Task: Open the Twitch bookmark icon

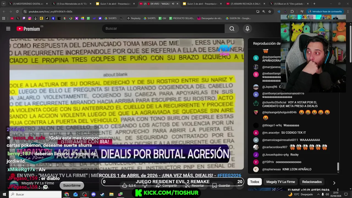Action: click(24, 18)
